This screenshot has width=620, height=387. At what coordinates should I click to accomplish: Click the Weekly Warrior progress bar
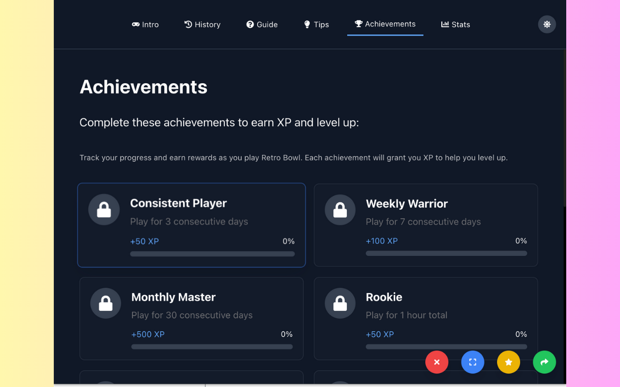447,253
